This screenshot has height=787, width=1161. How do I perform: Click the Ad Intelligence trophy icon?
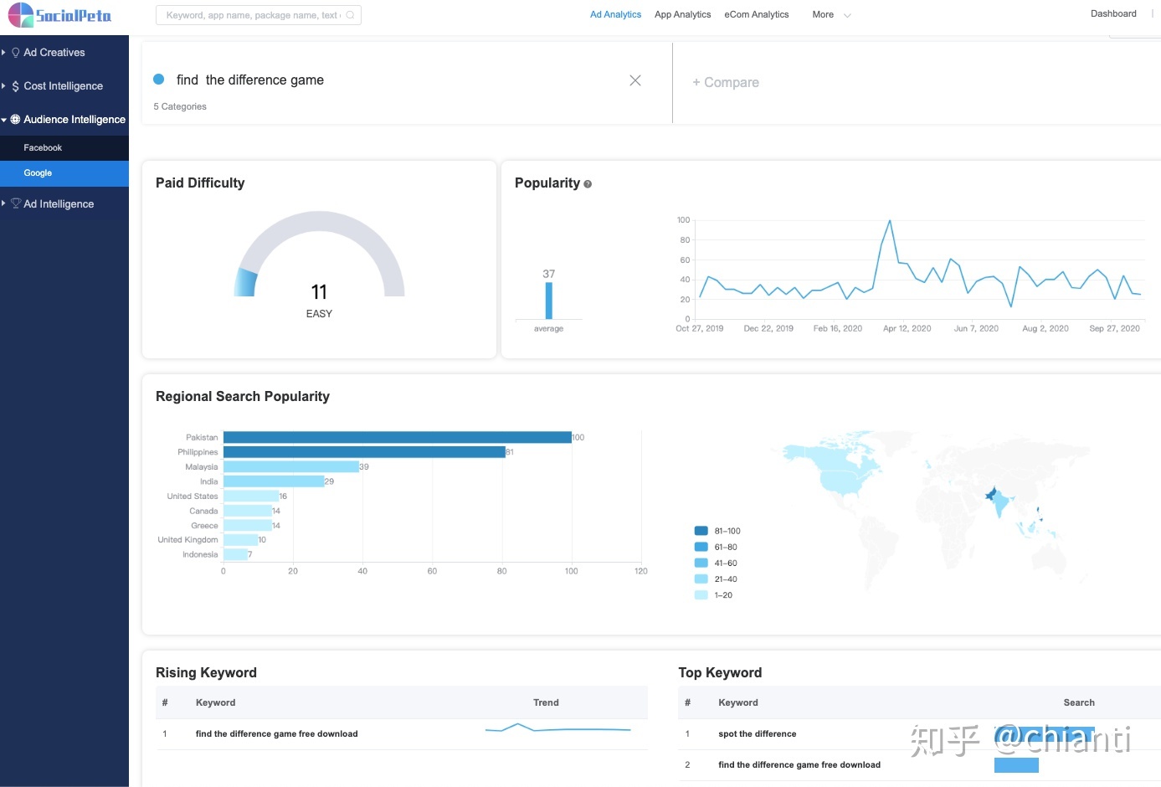pyautogui.click(x=15, y=203)
